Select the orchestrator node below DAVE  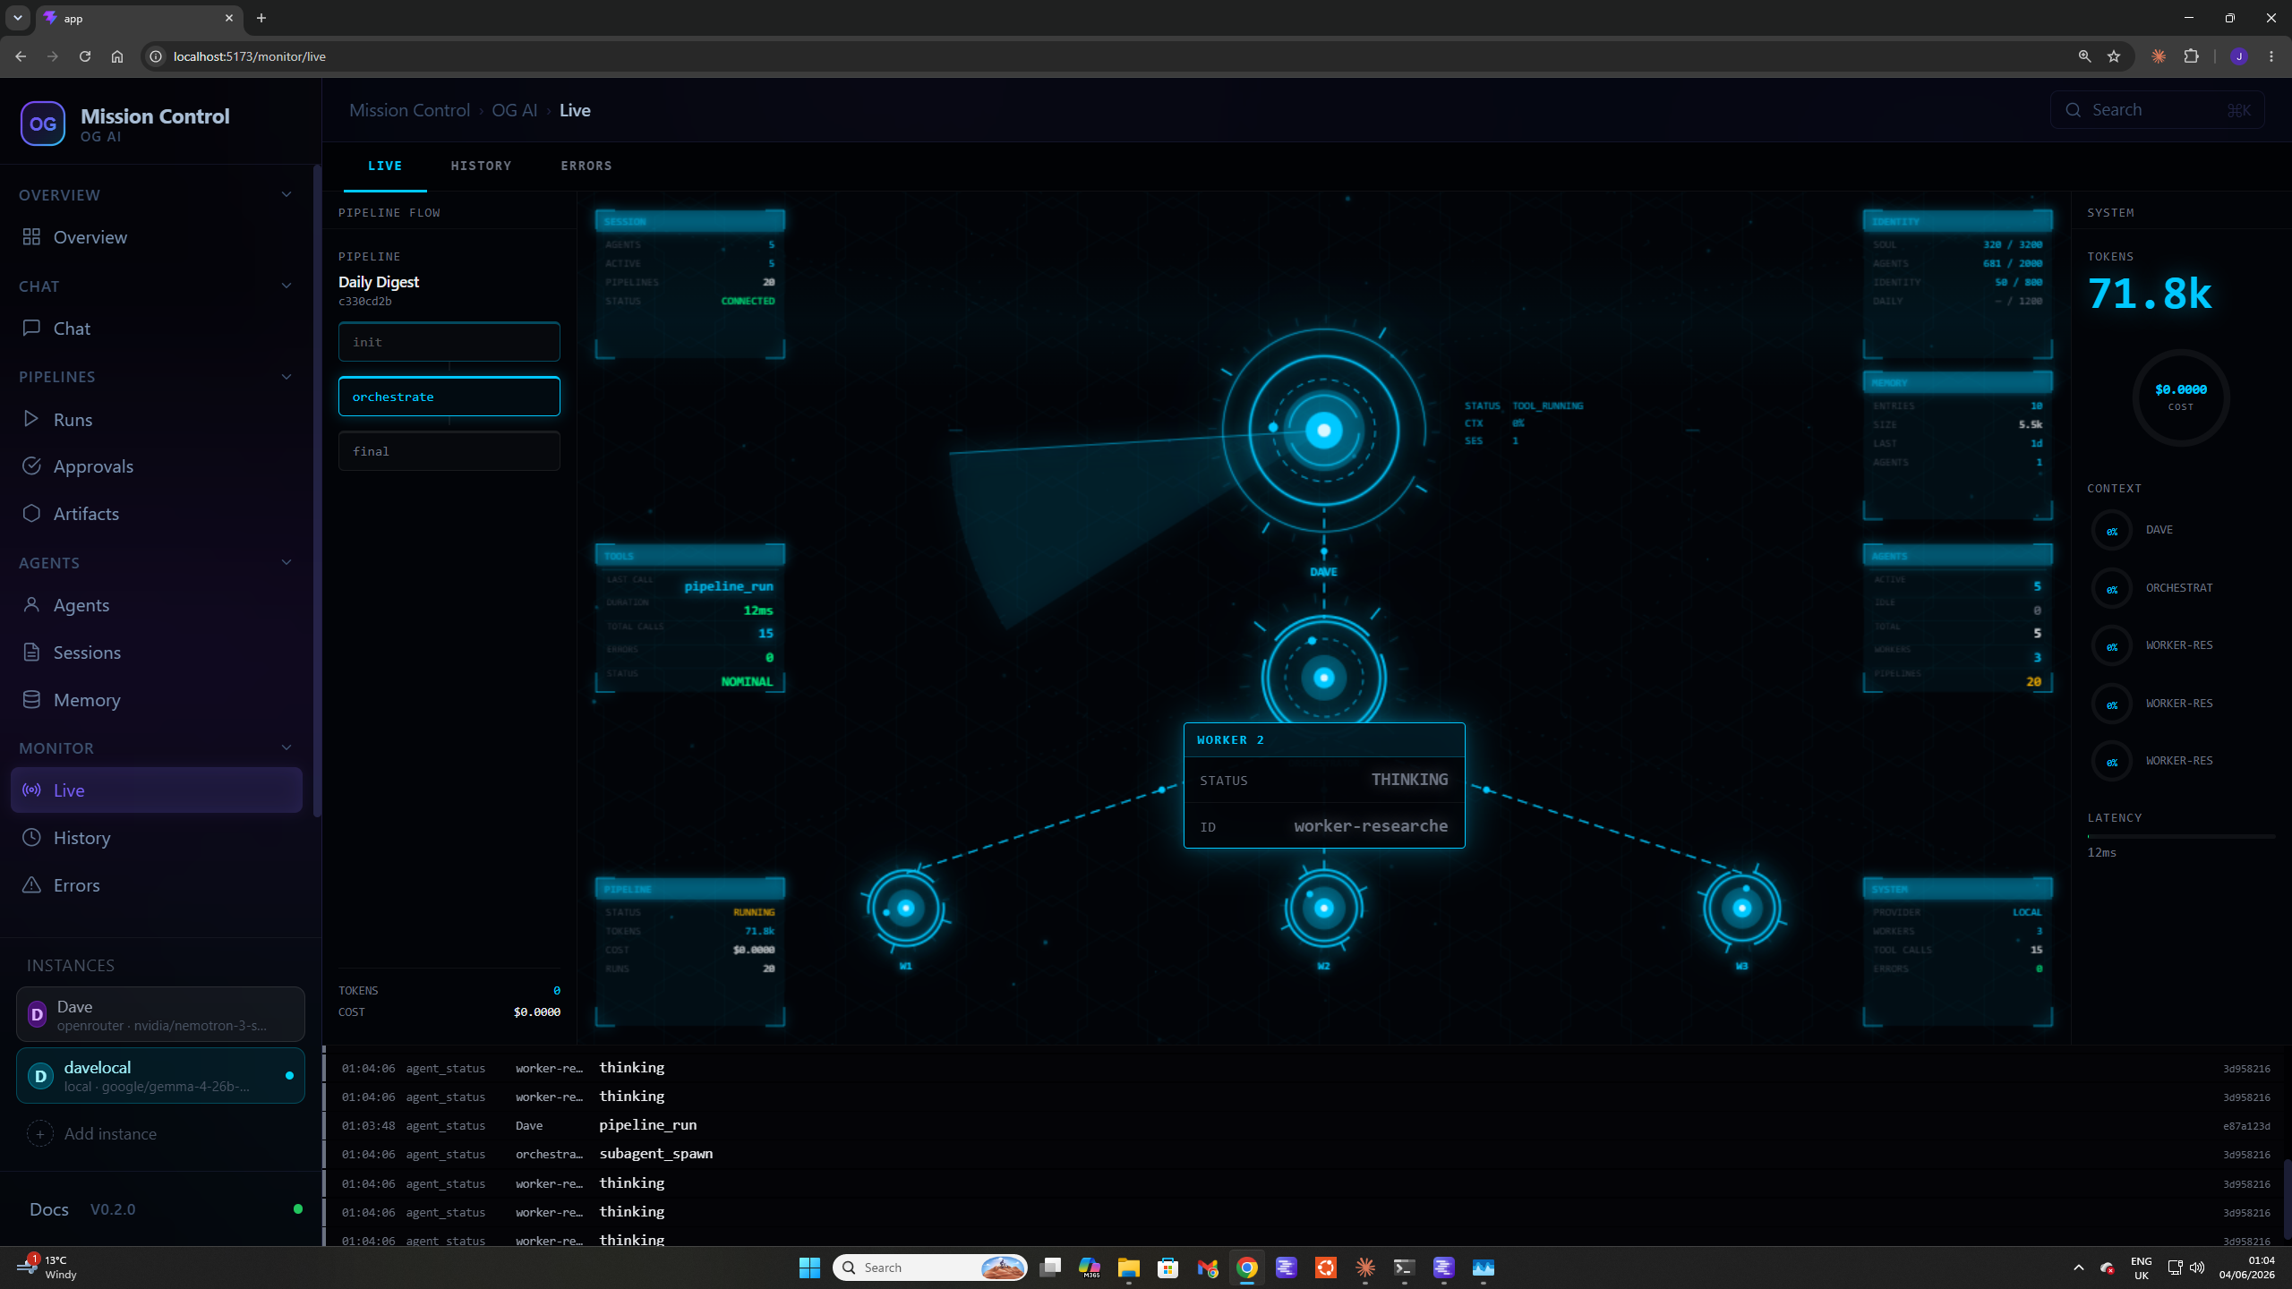pyautogui.click(x=1323, y=678)
